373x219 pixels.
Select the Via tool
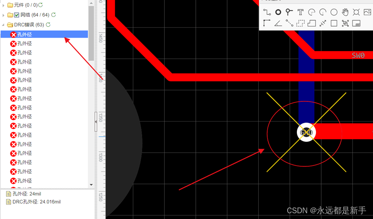pos(289,12)
